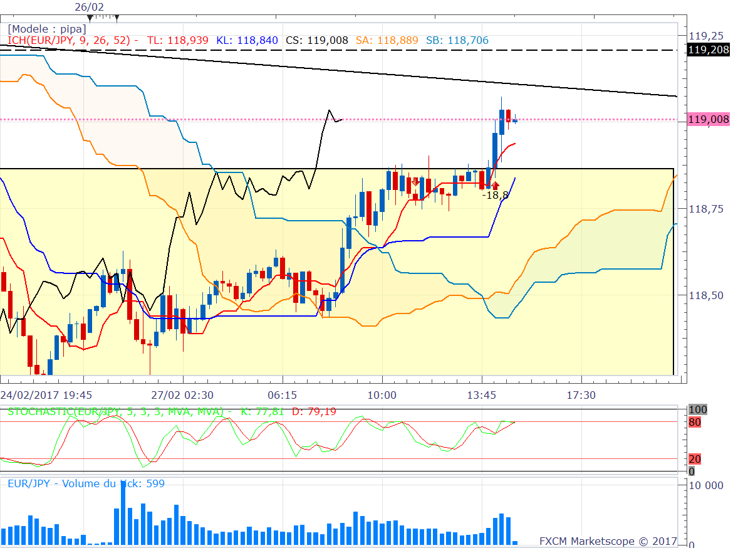Image resolution: width=738 pixels, height=548 pixels.
Task: Click the 27/02 02:30 time axis label
Action: (x=183, y=395)
